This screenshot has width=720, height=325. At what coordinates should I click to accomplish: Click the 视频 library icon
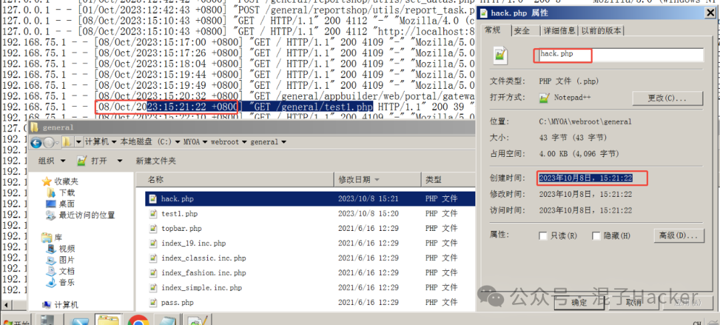pos(51,249)
